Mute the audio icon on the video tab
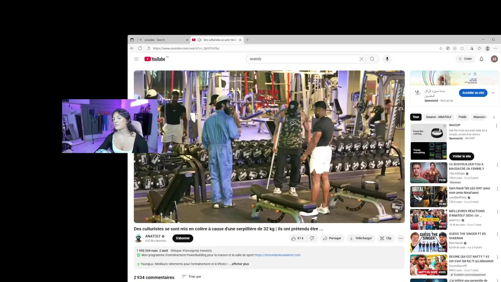This screenshot has height=282, width=501. coord(199,40)
